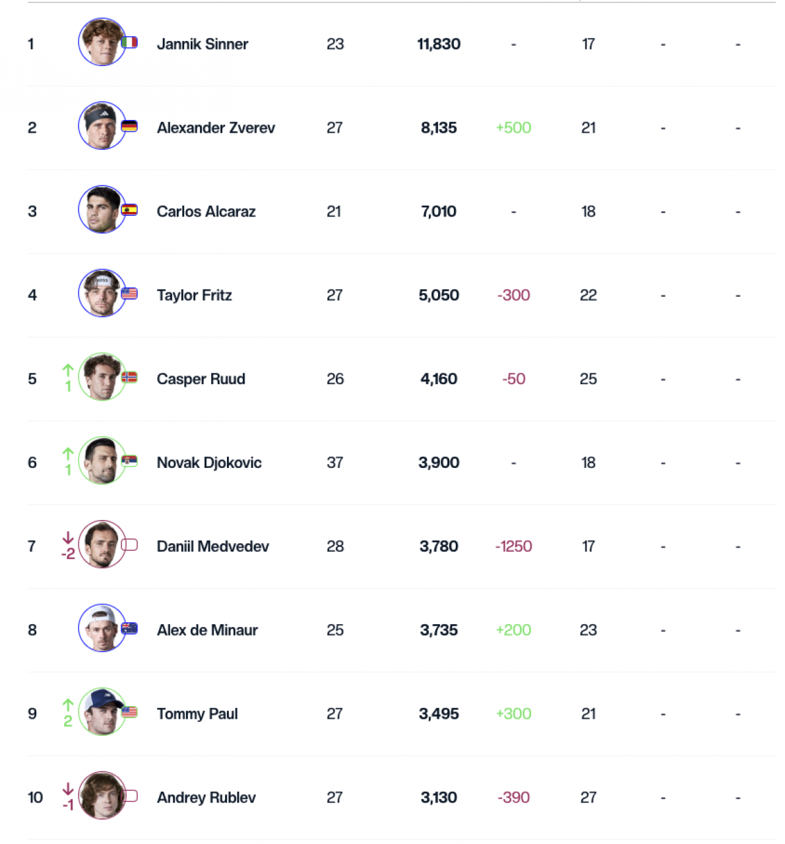Open Alexander Zverev's avatar image
The width and height of the screenshot is (785, 844).
tap(102, 125)
